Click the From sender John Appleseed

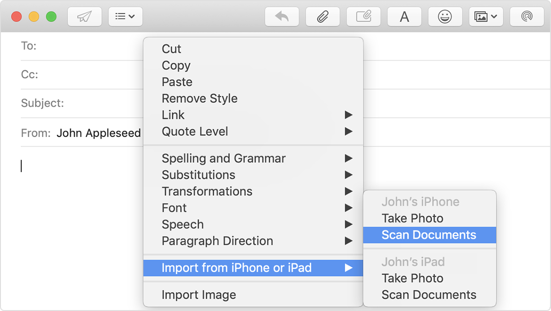click(99, 133)
